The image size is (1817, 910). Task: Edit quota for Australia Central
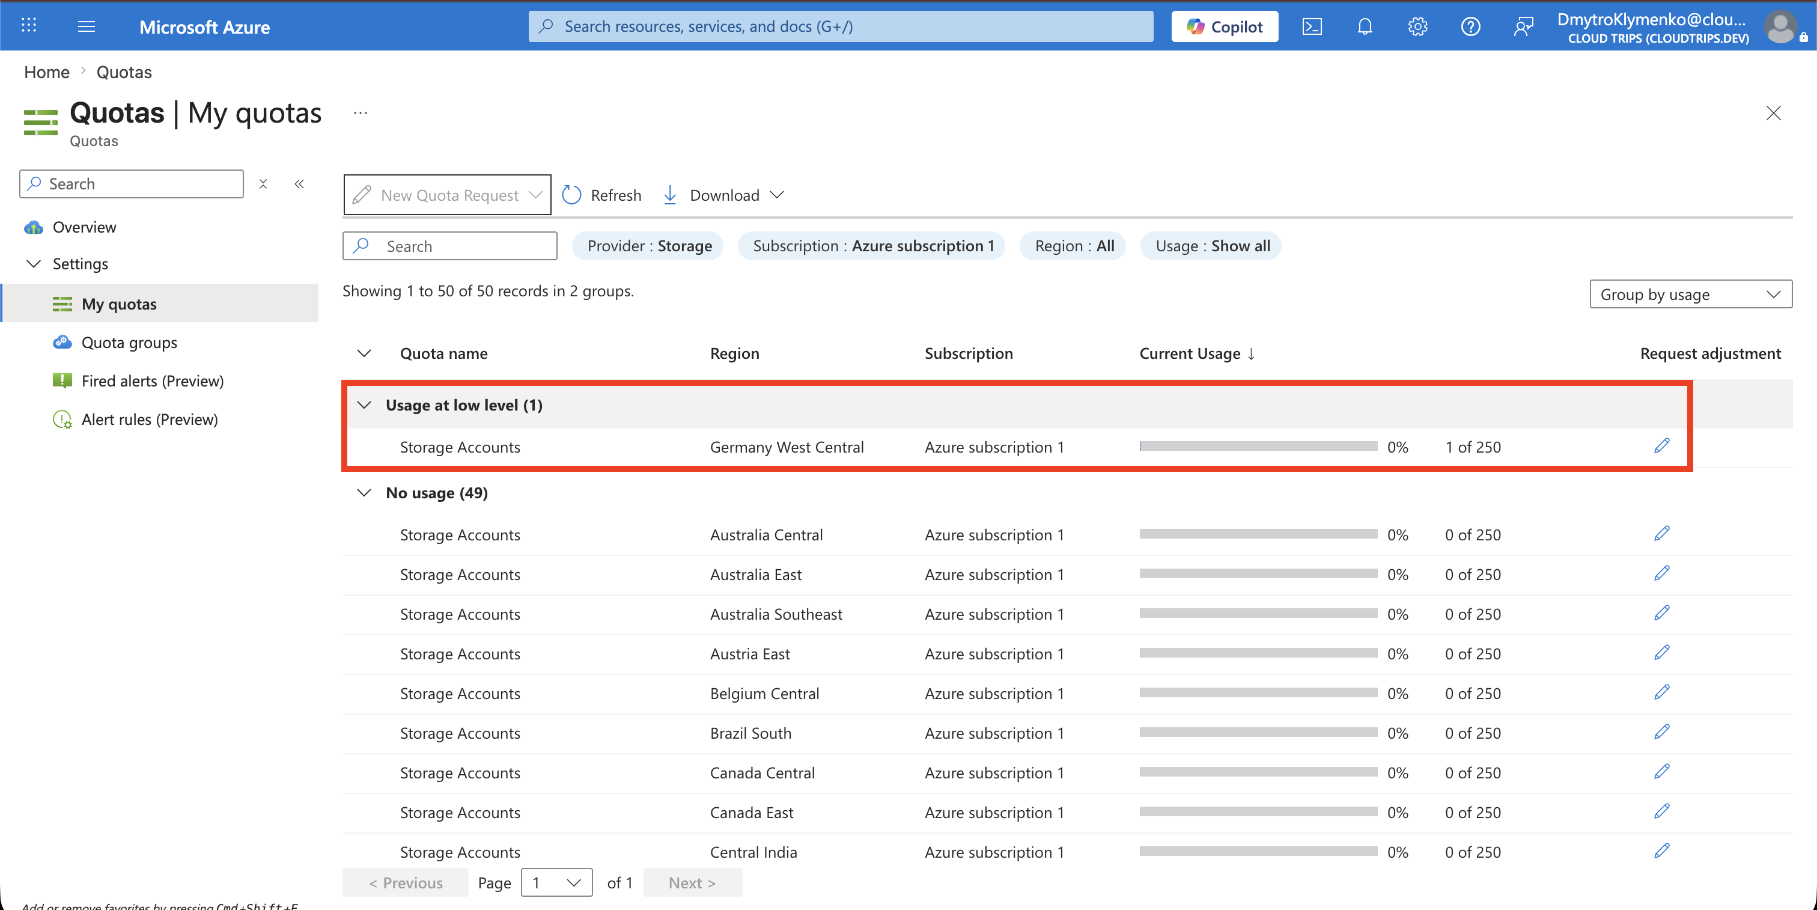tap(1662, 533)
